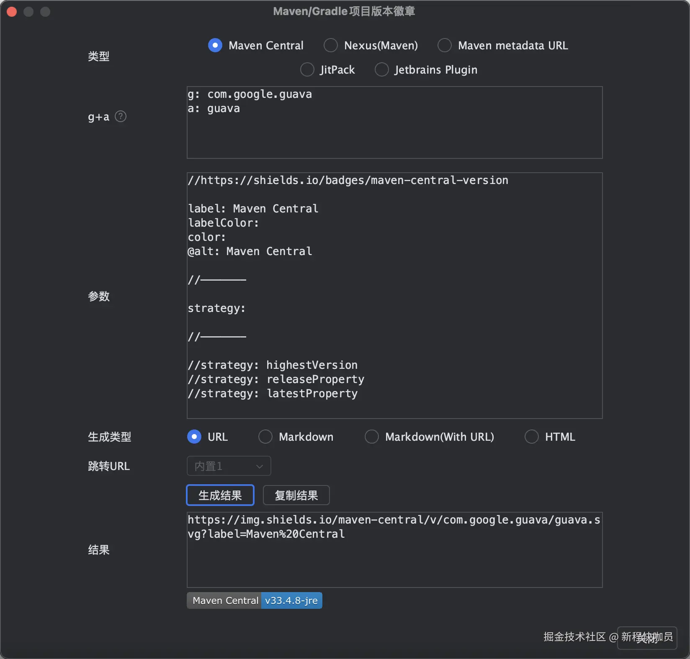Switch badge type to JitPack
Viewport: 690px width, 659px height.
point(307,69)
